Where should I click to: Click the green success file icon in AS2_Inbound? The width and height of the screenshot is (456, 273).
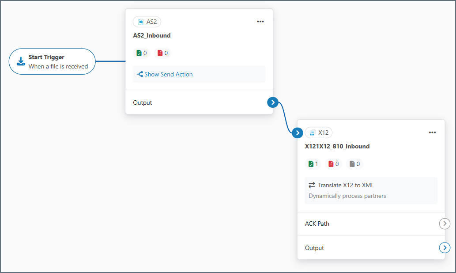(x=139, y=53)
